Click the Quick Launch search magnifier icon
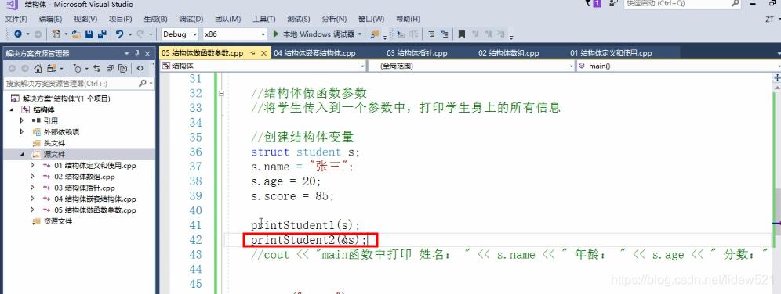The height and width of the screenshot is (294, 781). [736, 3]
